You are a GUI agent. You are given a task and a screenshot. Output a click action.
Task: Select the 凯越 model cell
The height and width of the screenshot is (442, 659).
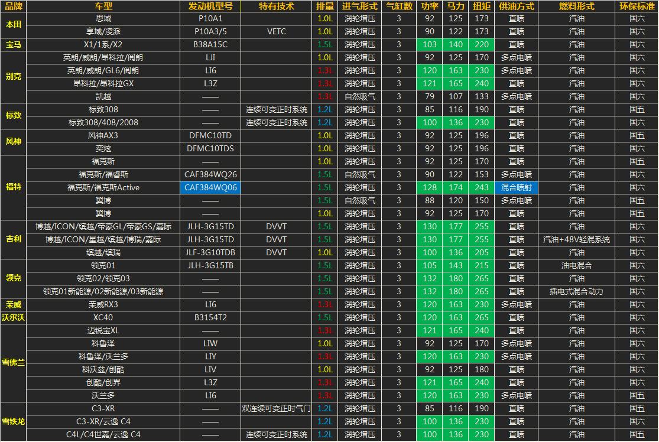[103, 97]
